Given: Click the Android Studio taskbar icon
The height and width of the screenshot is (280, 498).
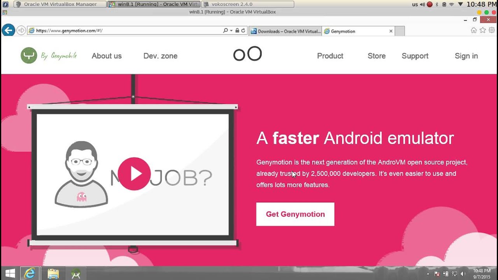Looking at the screenshot, I should (x=76, y=273).
